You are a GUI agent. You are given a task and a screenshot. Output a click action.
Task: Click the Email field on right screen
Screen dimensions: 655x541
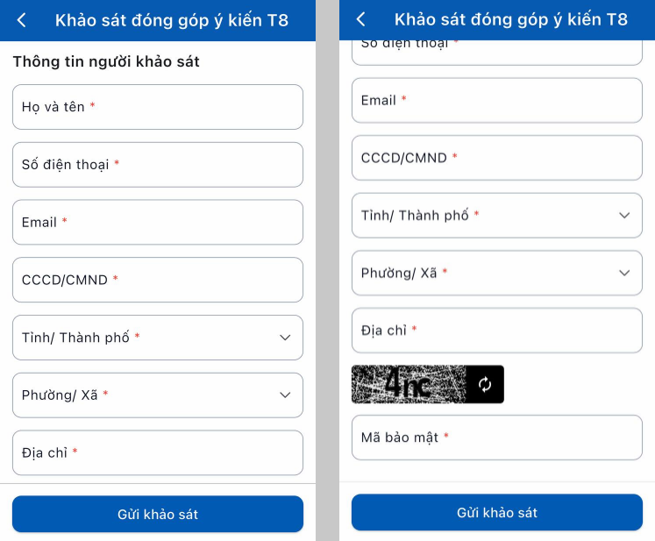click(496, 101)
